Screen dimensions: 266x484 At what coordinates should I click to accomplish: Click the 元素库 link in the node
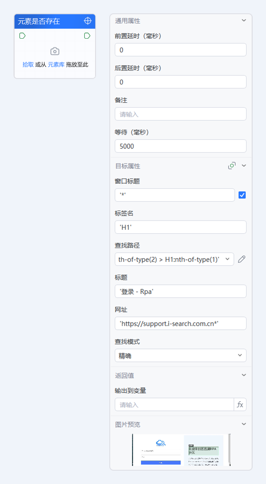56,65
